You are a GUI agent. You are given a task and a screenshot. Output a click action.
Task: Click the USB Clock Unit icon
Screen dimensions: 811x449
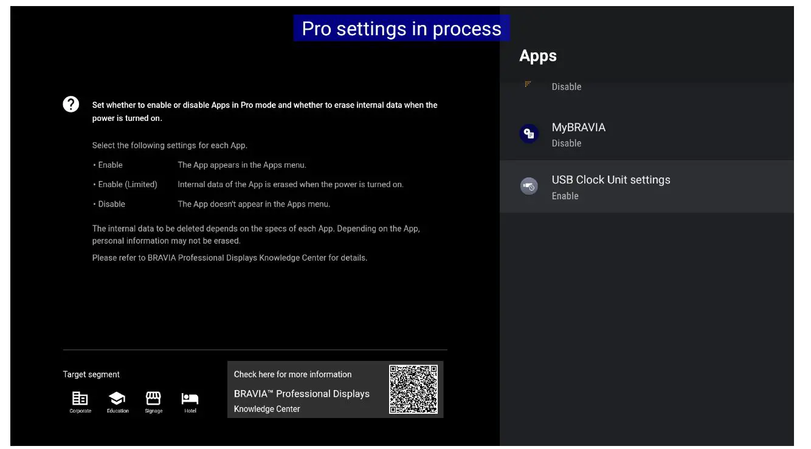point(529,186)
